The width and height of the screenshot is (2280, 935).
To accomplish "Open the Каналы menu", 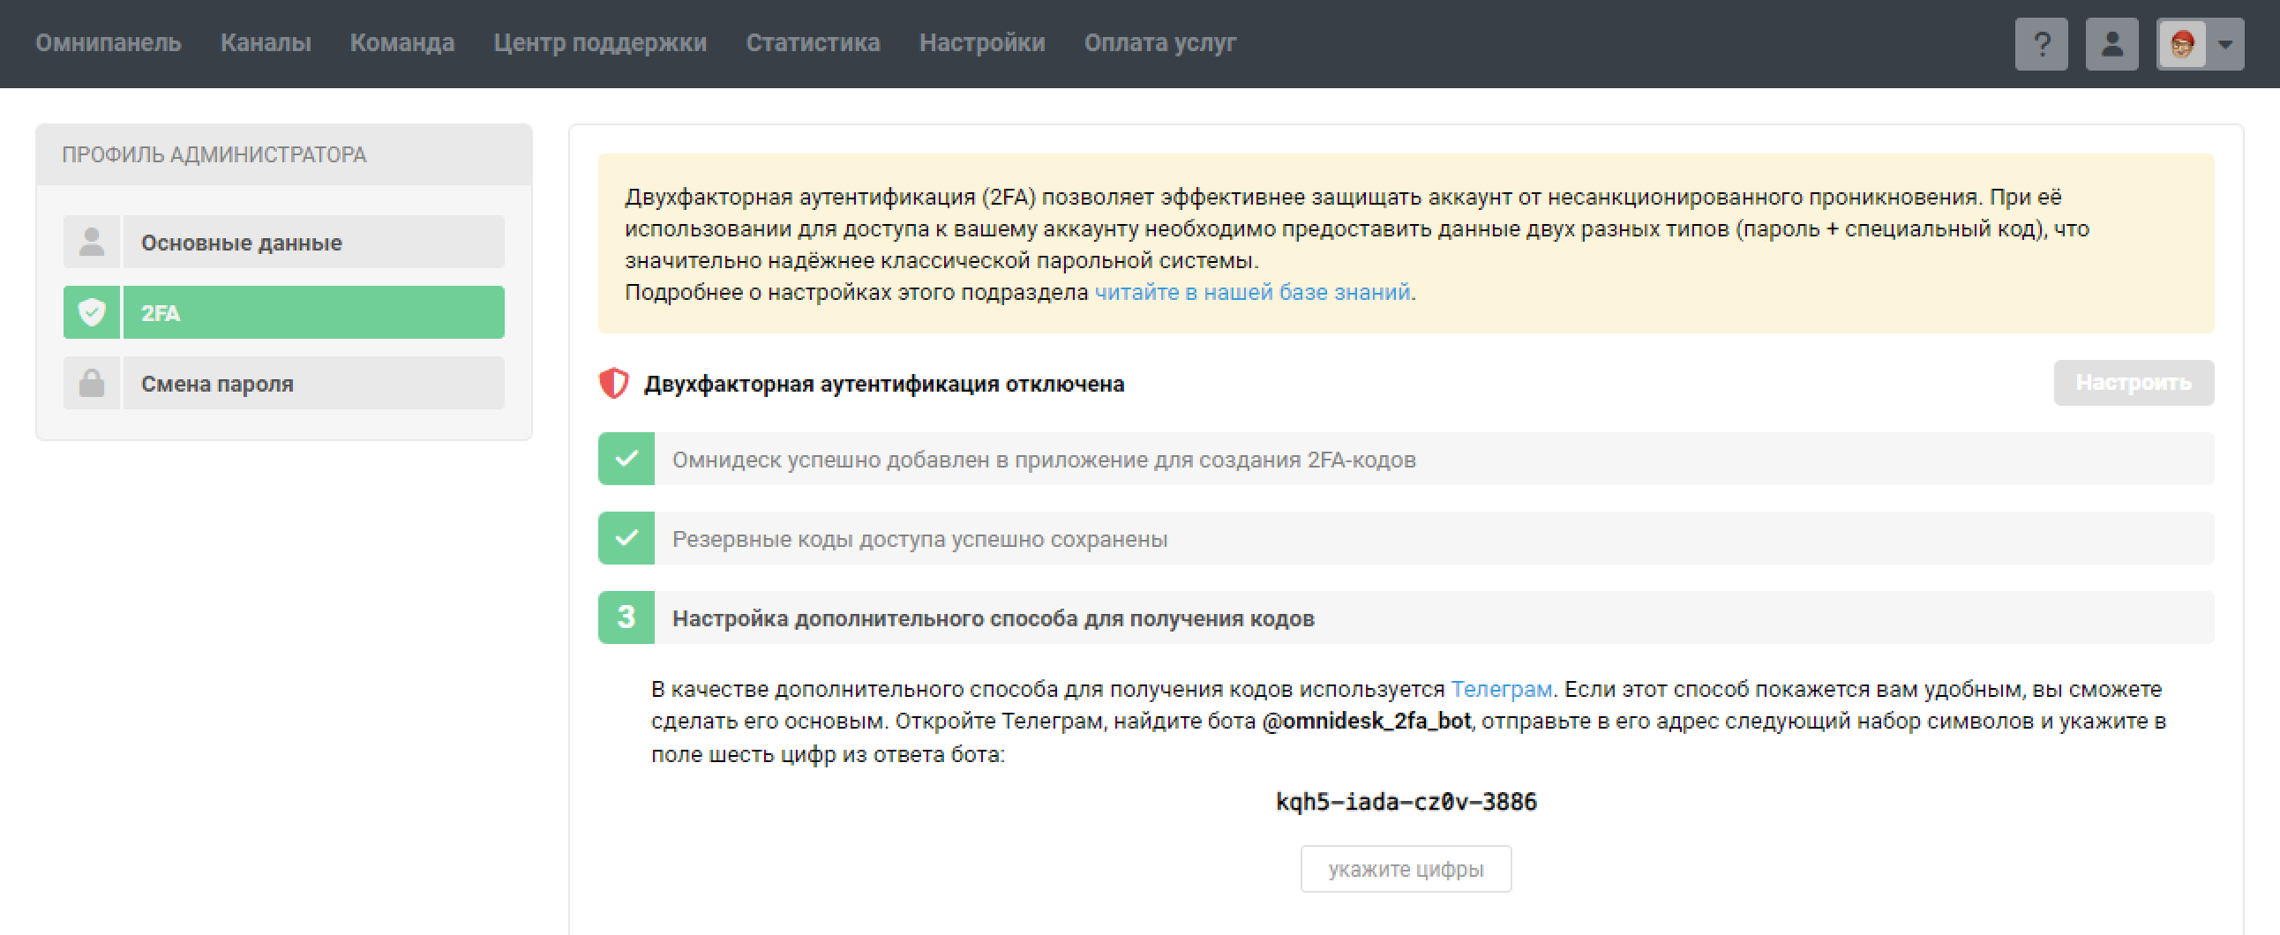I will point(266,42).
